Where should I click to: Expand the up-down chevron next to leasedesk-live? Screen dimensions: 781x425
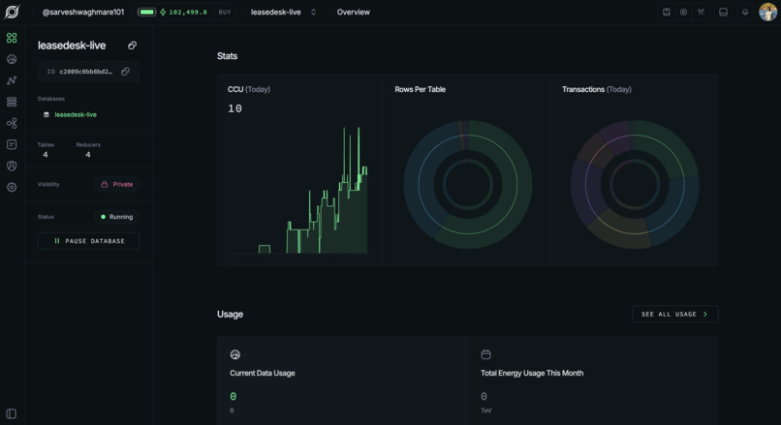pos(313,12)
